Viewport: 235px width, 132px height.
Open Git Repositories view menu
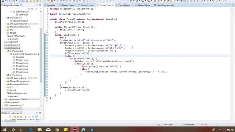(x=40, y=117)
